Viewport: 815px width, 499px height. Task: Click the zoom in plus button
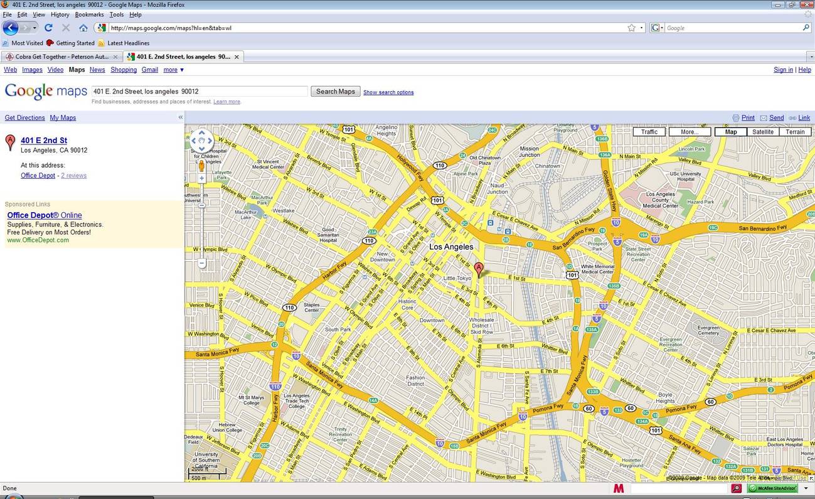point(201,179)
